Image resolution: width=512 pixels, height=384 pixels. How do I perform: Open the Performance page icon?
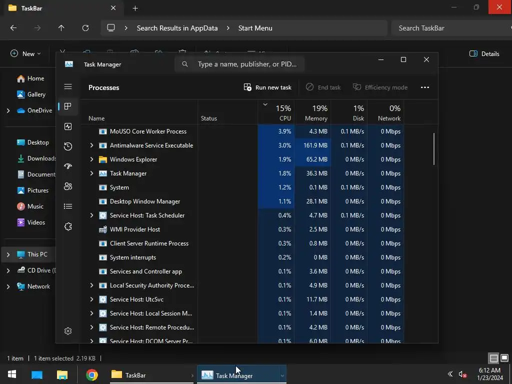pyautogui.click(x=68, y=126)
